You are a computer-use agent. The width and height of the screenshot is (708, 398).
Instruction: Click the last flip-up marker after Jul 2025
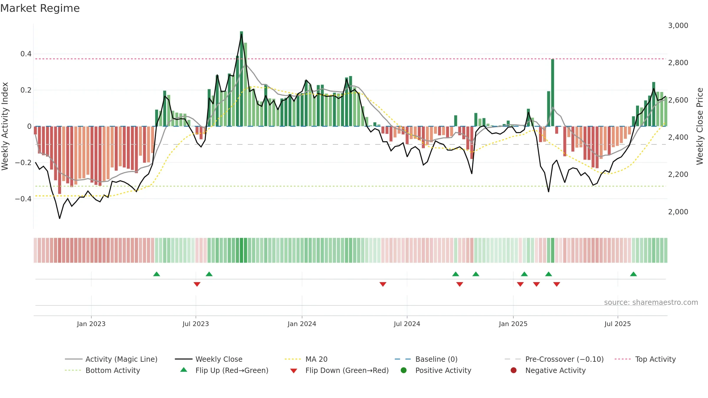(x=633, y=274)
